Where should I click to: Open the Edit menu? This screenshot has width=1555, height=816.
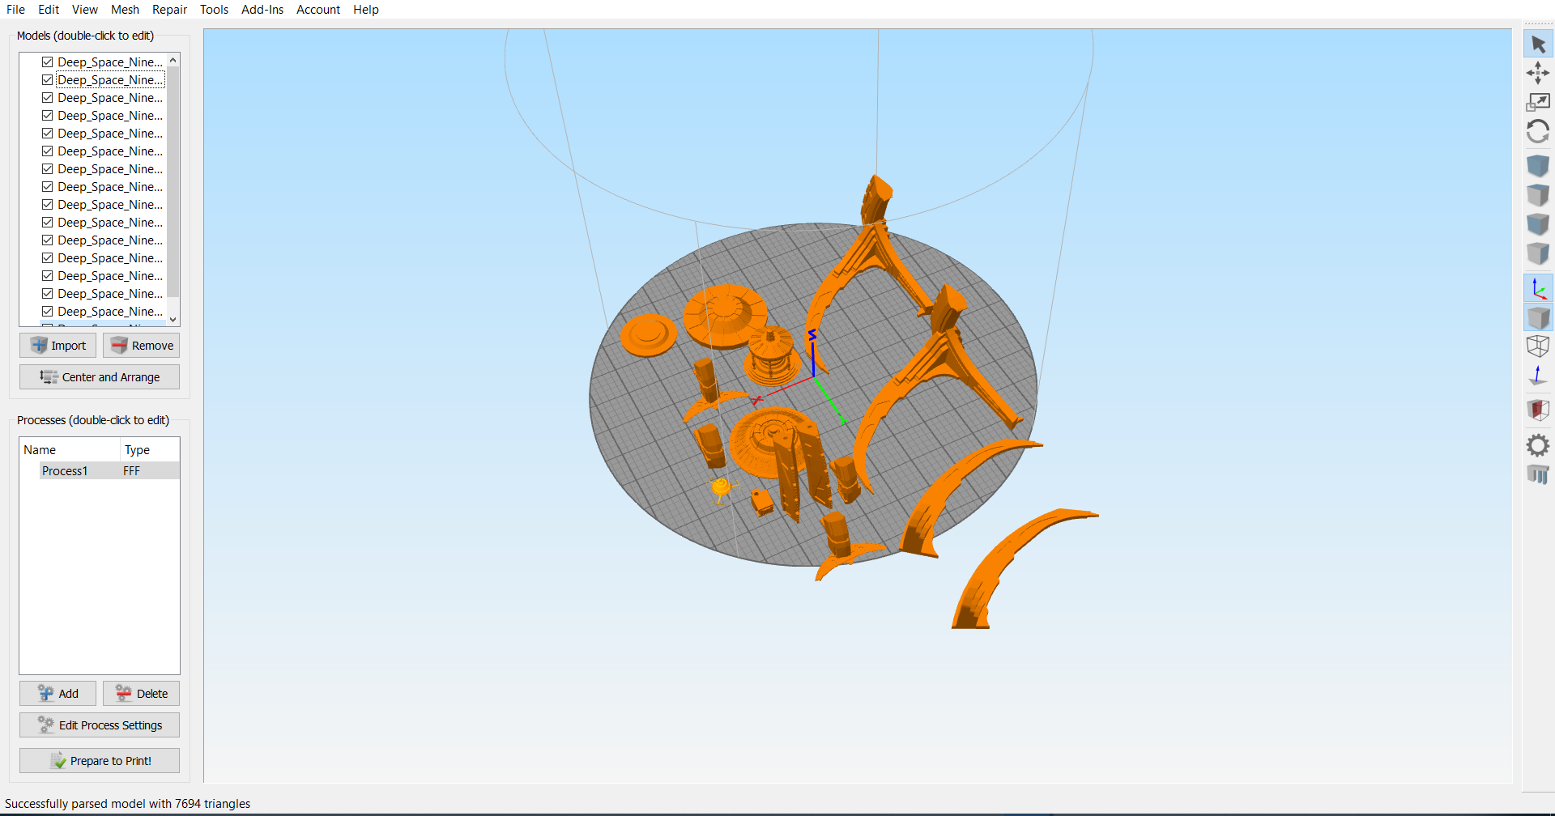point(49,10)
